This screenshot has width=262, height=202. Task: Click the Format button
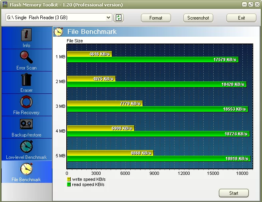[x=156, y=18]
